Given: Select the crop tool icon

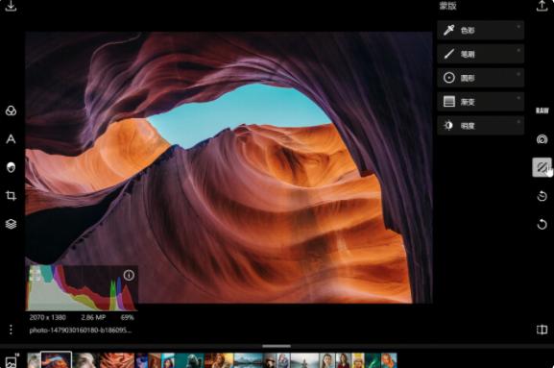Looking at the screenshot, I should 11,195.
